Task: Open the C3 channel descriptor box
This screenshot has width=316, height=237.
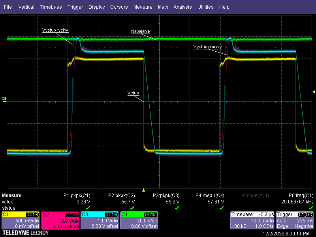Action: 100,220
